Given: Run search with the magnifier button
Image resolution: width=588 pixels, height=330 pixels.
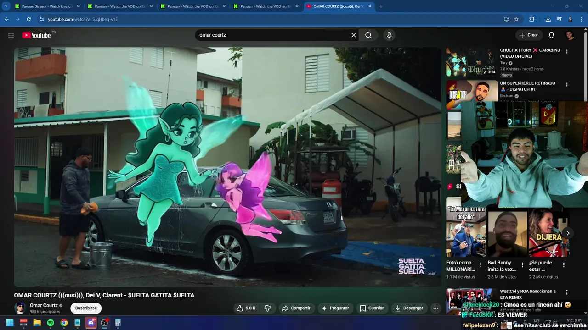Looking at the screenshot, I should (x=368, y=35).
